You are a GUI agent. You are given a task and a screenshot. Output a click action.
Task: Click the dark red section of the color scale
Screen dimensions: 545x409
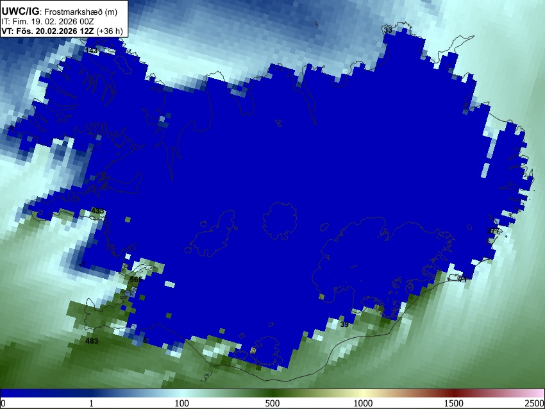tap(454, 393)
